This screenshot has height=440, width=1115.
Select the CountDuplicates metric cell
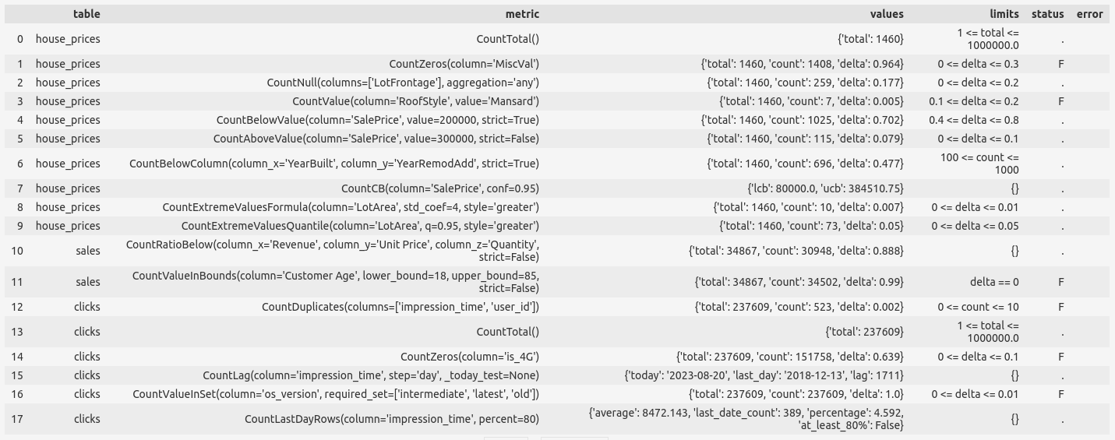click(400, 307)
